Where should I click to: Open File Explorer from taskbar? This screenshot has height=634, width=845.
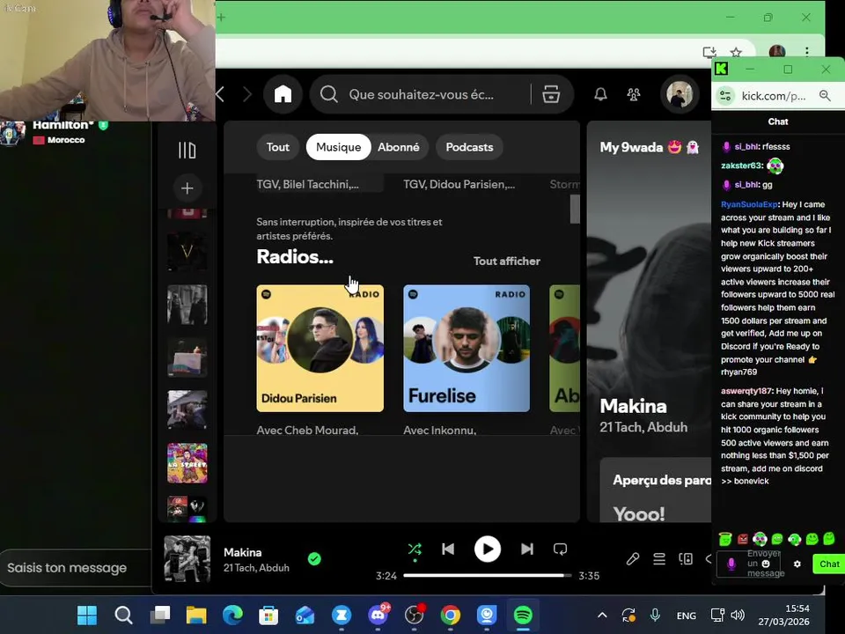click(196, 616)
